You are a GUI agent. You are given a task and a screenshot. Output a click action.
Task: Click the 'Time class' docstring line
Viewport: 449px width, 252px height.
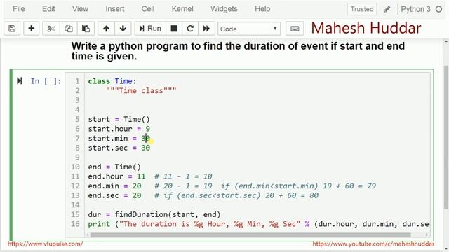(141, 90)
